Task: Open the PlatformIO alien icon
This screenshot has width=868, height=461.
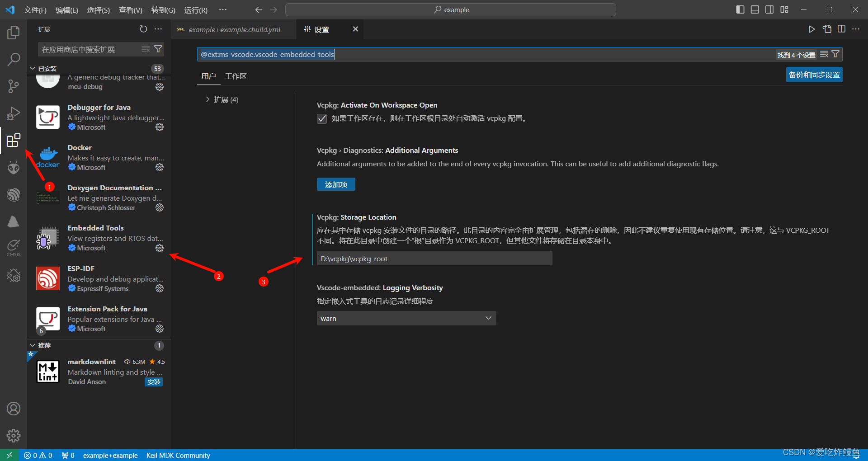Action: click(14, 168)
